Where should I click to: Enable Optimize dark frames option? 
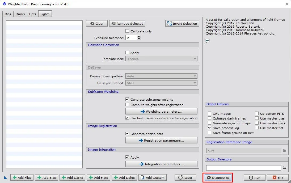[209, 118]
